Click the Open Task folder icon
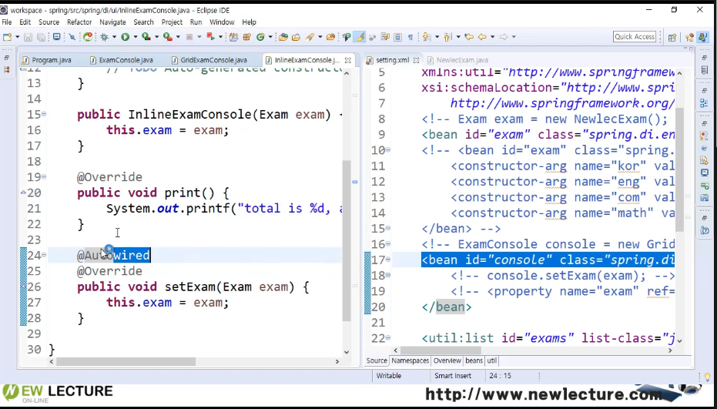 (296, 37)
